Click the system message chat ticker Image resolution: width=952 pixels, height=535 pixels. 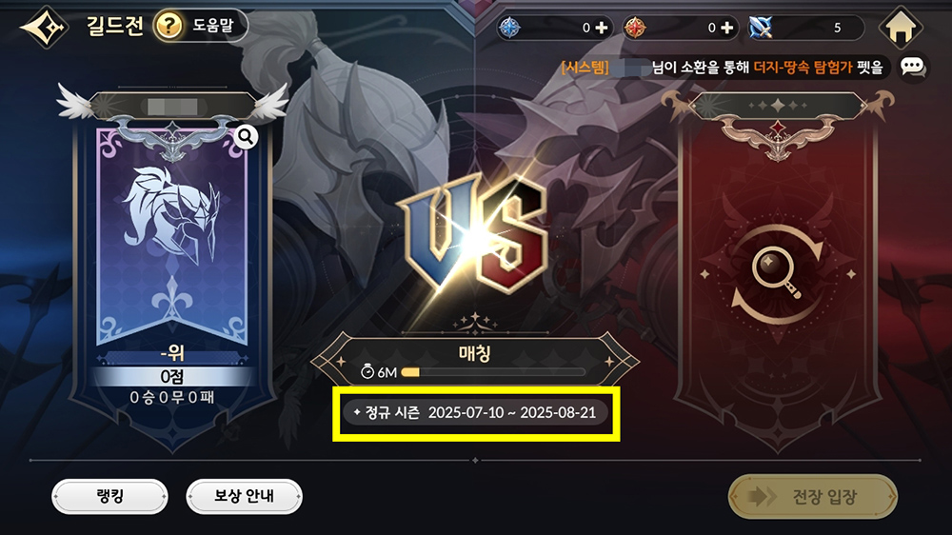pos(723,67)
